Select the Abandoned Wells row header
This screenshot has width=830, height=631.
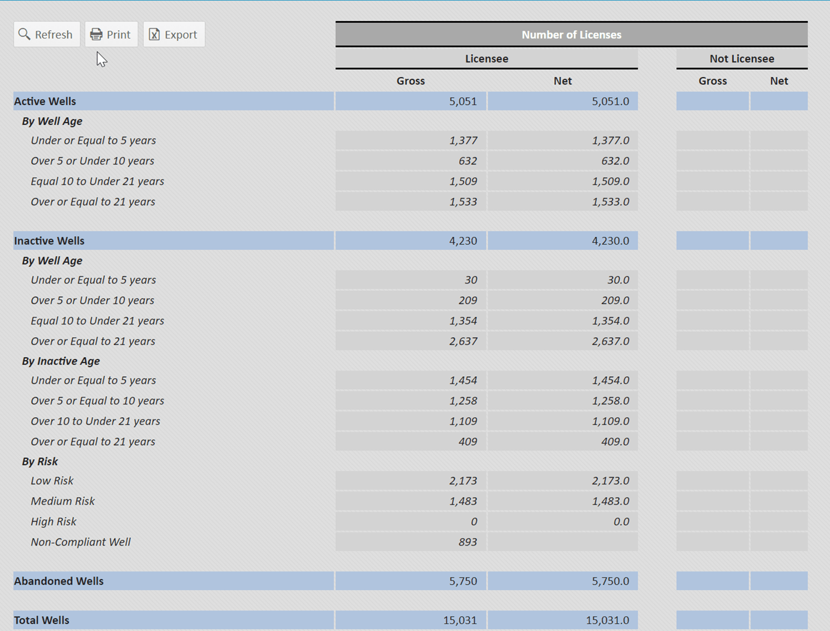[59, 581]
